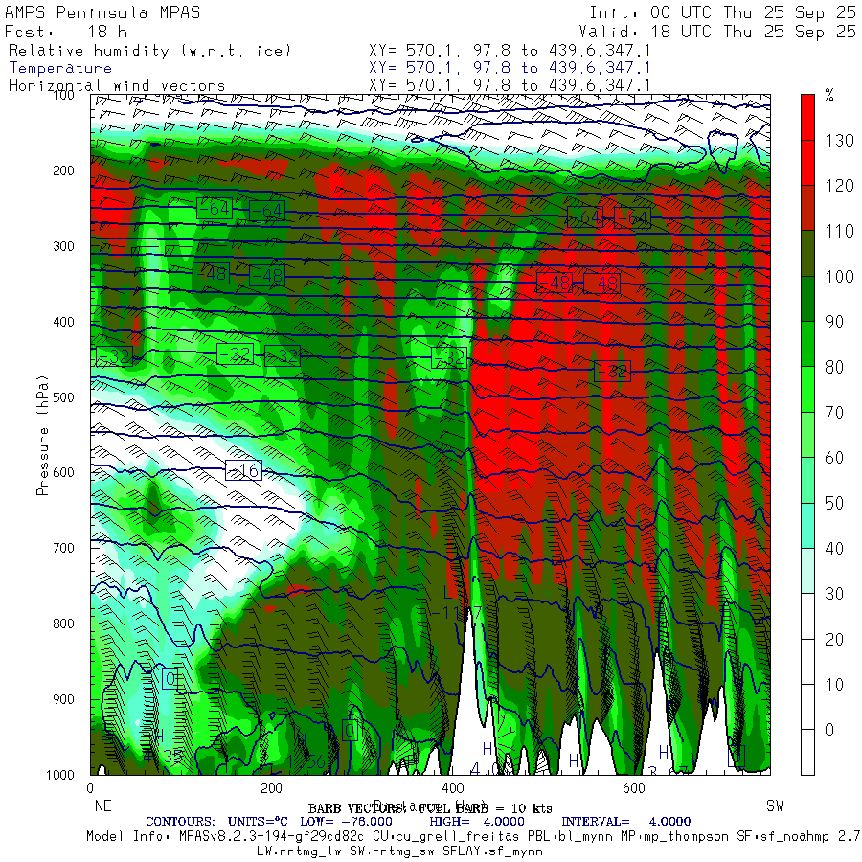Click the 'SW' endpoint label
Viewport: 862px width, 862px height.
point(775,805)
